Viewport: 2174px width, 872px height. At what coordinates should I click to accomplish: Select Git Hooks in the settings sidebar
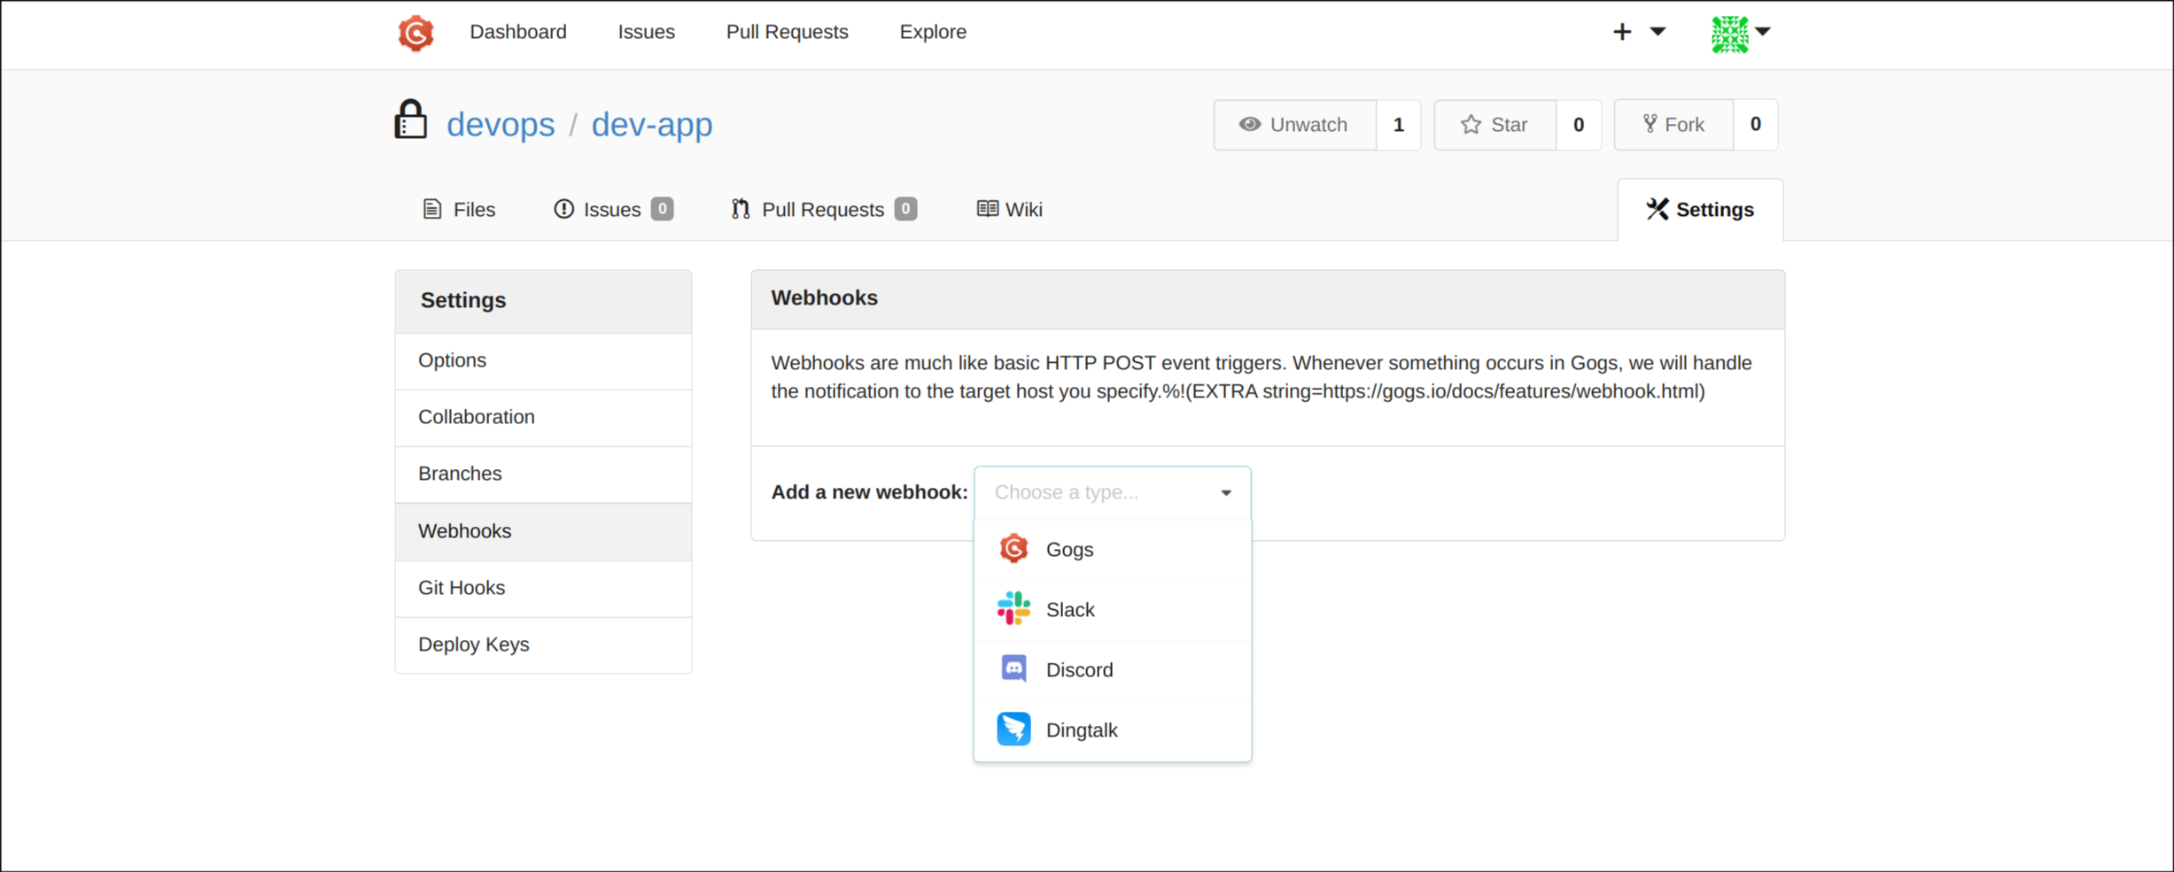click(543, 589)
